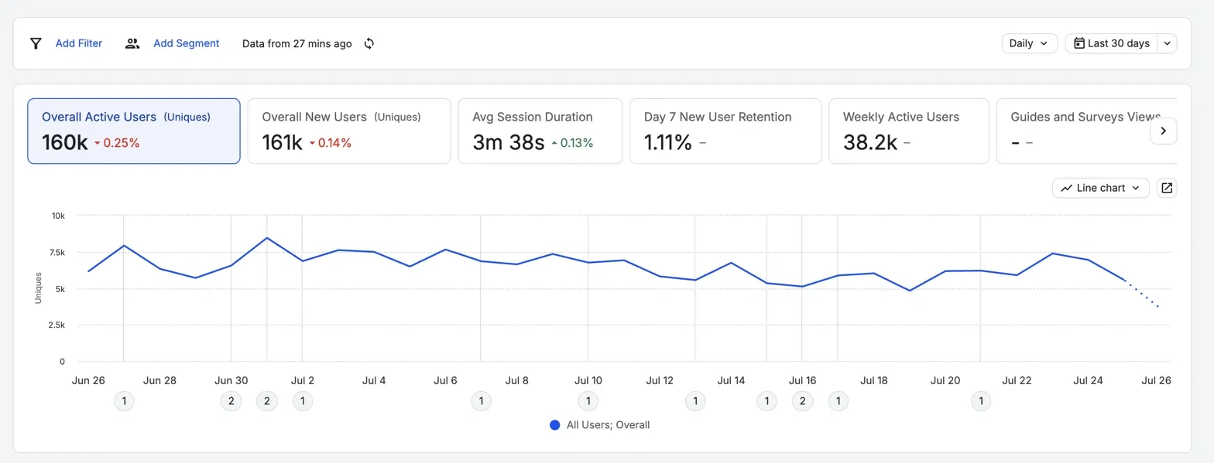Click the next metrics arrow button
The image size is (1214, 463).
click(1164, 131)
